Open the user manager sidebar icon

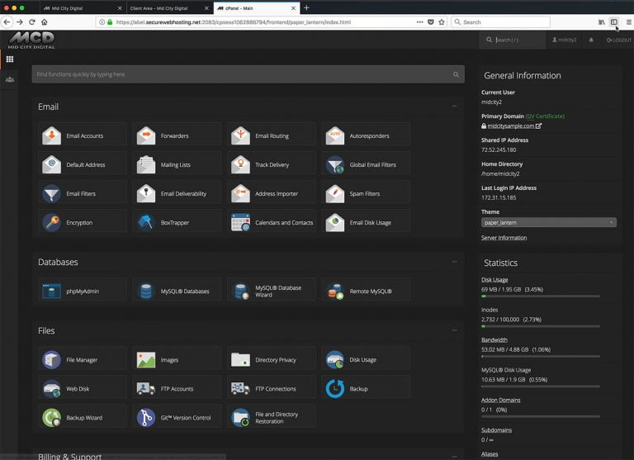click(x=10, y=79)
